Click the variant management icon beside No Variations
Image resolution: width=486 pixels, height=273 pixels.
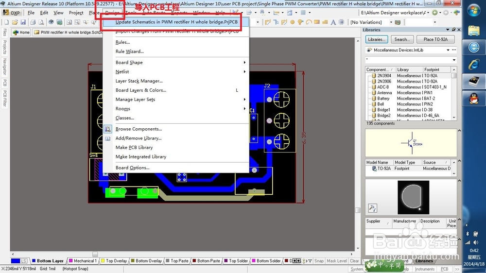(x=398, y=22)
